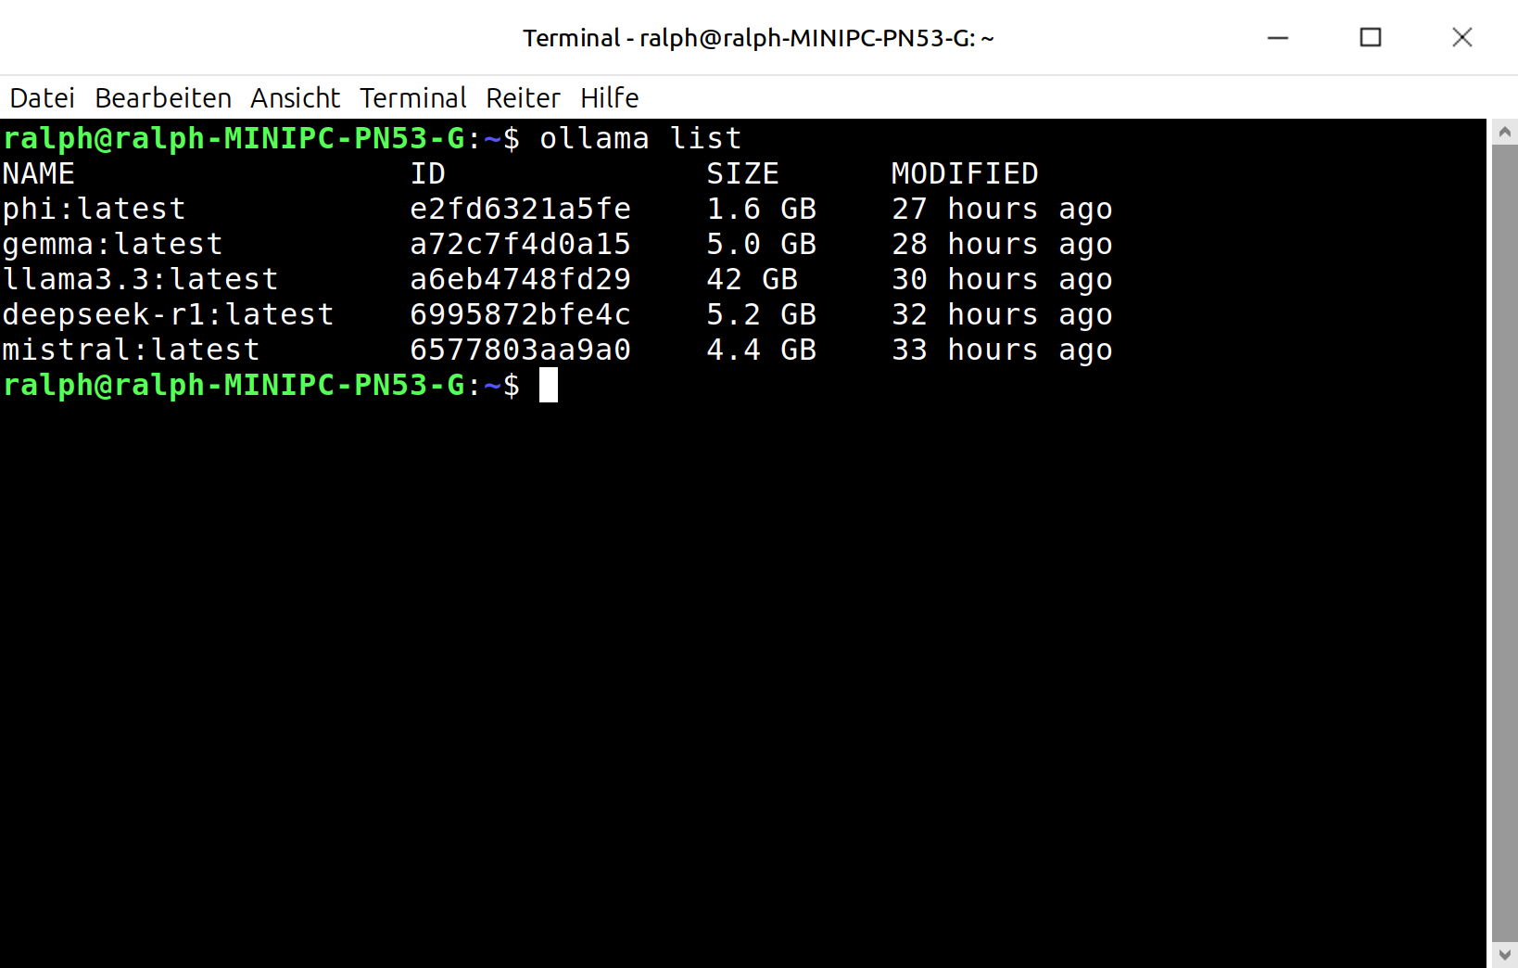This screenshot has width=1518, height=968.
Task: Open the Ansicht menu
Action: [x=295, y=97]
